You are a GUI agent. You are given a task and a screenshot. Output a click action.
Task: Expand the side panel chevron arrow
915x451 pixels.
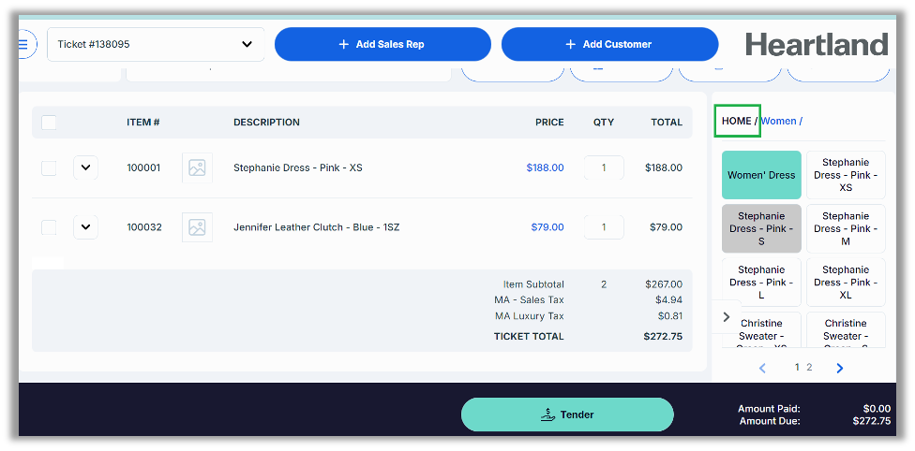(727, 317)
